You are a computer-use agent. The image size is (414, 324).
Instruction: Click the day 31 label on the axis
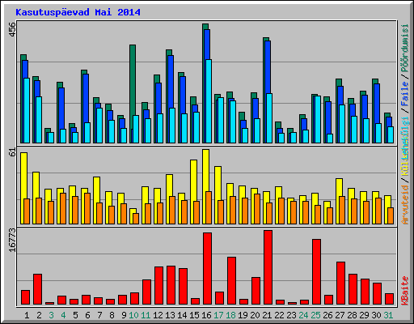388,315
